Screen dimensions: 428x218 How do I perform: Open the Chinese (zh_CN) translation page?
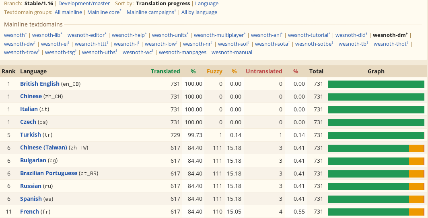tap(31, 96)
